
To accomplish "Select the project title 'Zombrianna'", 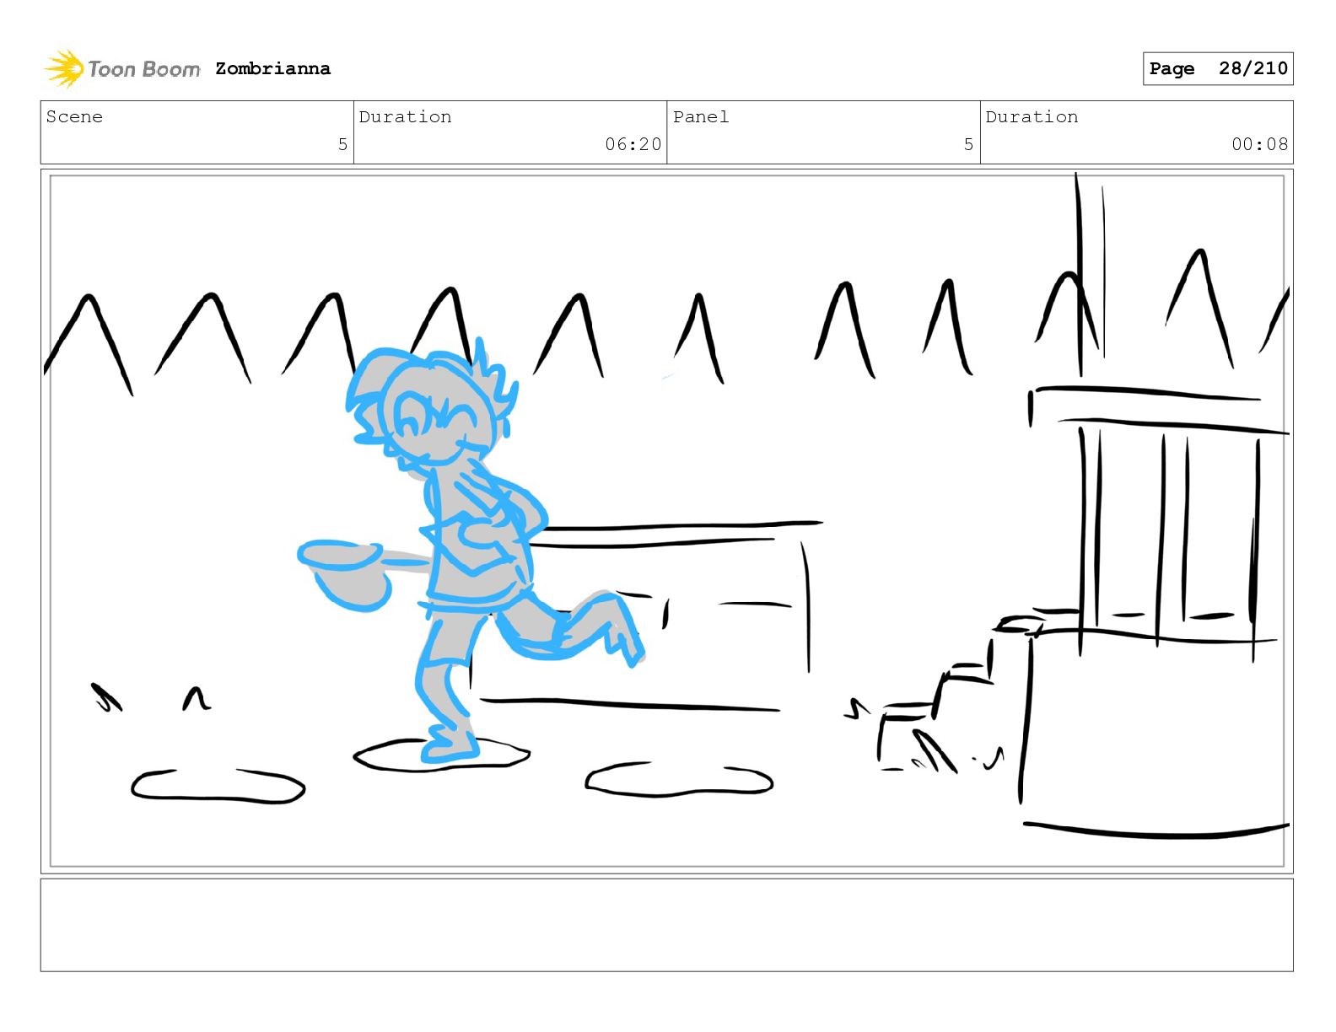I will point(272,68).
